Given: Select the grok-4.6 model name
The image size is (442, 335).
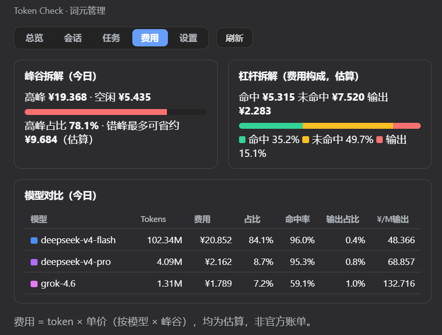Looking at the screenshot, I should click(x=58, y=284).
